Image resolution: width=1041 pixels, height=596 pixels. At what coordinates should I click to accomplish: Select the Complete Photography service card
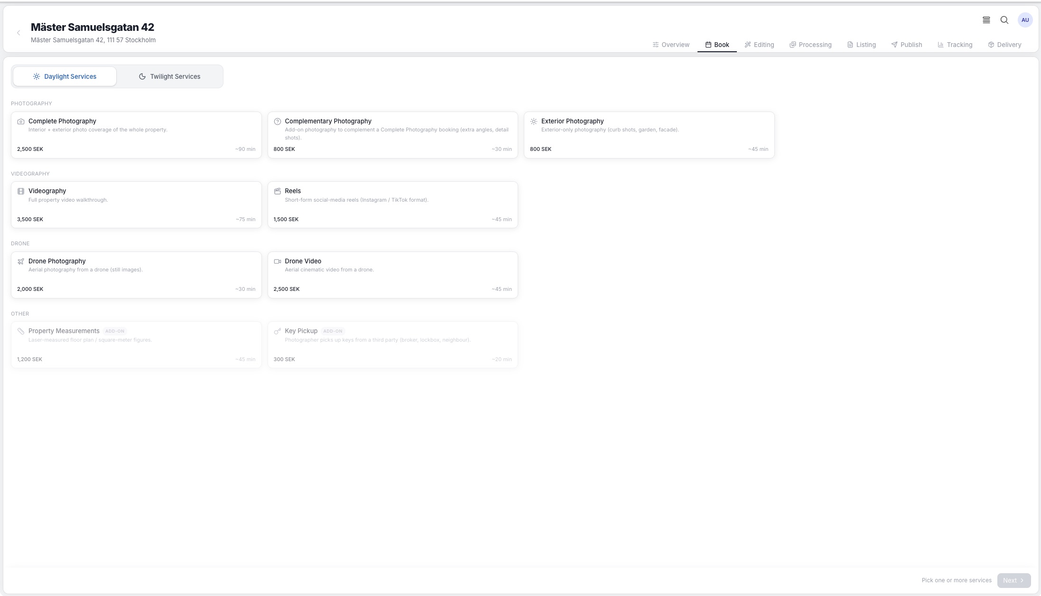136,135
